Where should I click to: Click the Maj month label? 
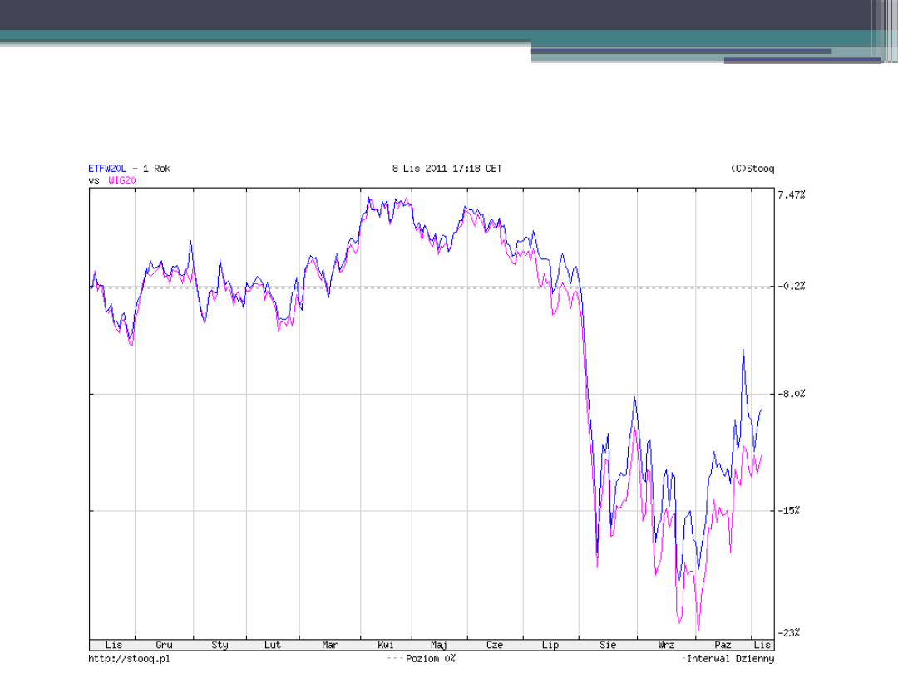point(439,645)
